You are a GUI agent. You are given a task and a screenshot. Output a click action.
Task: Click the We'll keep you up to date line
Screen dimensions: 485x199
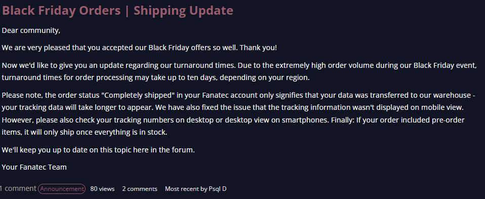pyautogui.click(x=98, y=150)
